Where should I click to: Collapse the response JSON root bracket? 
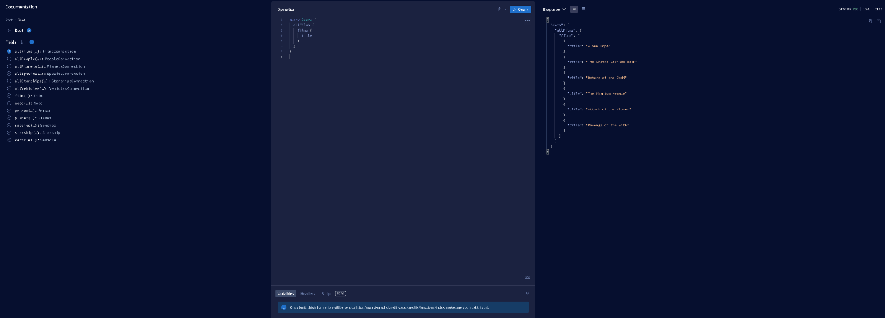tap(547, 20)
